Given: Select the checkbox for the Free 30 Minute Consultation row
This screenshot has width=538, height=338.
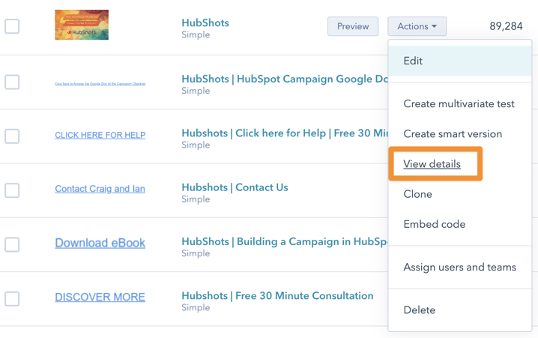Looking at the screenshot, I should tap(12, 298).
